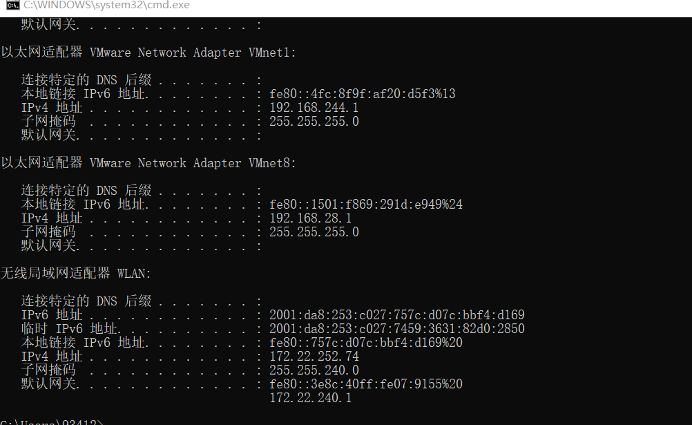Click temporary IPv6 address ending 82d0:2850
692x425 pixels.
click(x=396, y=329)
